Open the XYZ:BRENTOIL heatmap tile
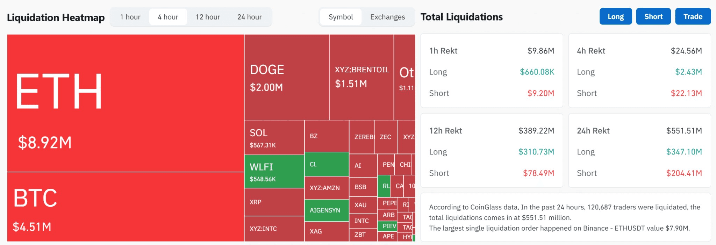 [361, 77]
